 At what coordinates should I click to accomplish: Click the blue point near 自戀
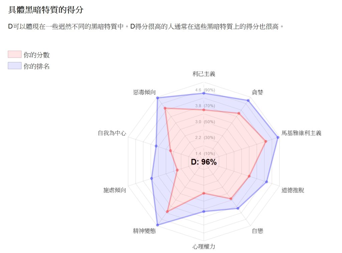[238, 208]
